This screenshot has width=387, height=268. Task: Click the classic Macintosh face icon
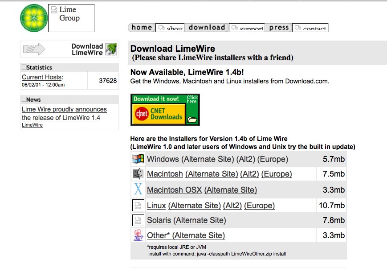pos(138,173)
